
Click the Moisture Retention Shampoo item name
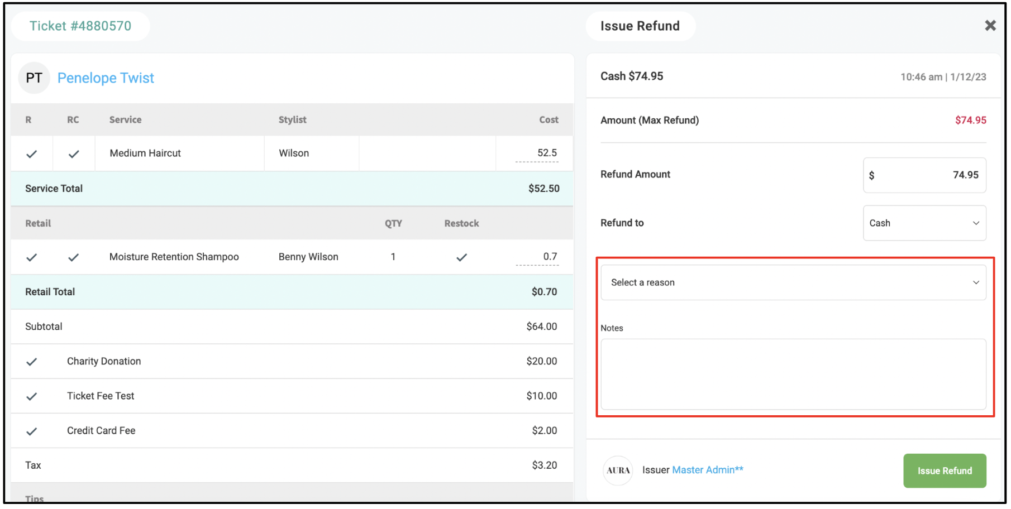(174, 257)
